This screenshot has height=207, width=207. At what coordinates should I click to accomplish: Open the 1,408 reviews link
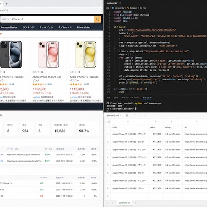pyautogui.click(x=49, y=84)
